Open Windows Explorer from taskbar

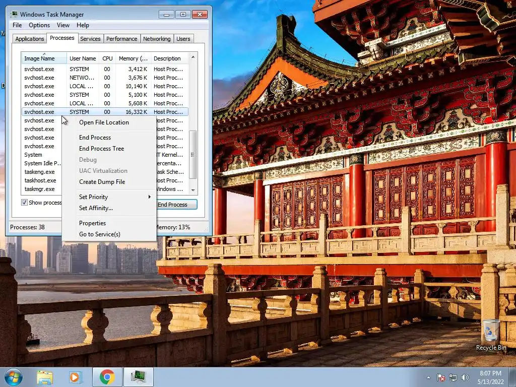[45, 377]
